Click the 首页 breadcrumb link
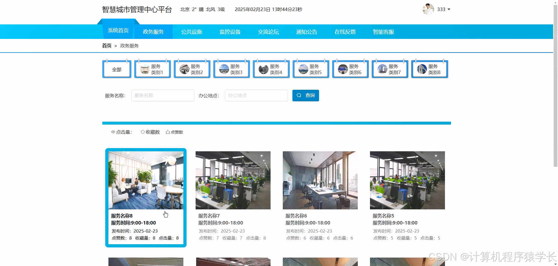558x266 pixels. click(x=106, y=46)
